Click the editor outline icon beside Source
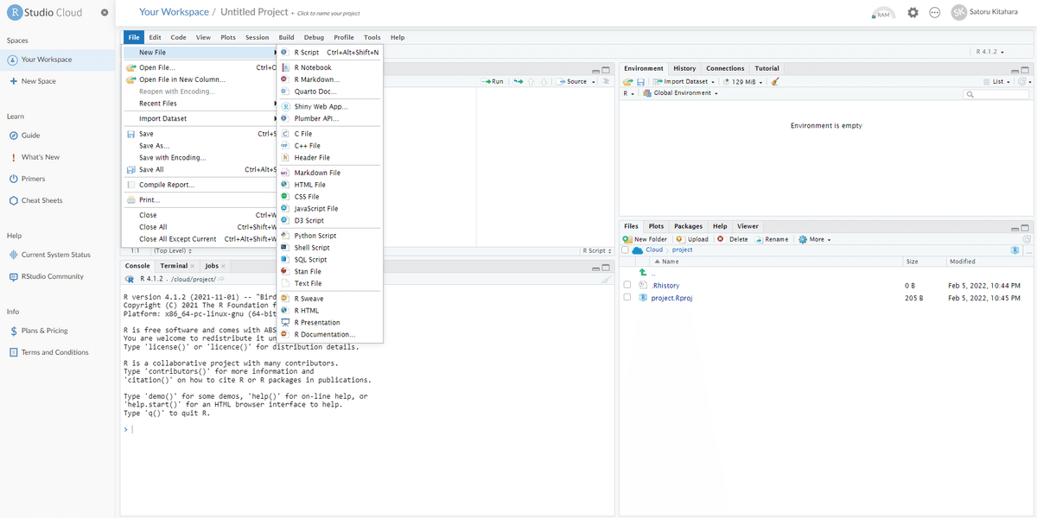Image resolution: width=1037 pixels, height=518 pixels. 606,81
